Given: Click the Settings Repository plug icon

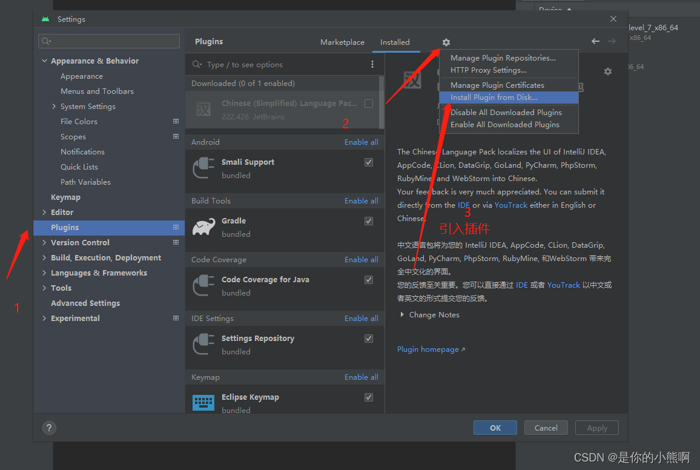Looking at the screenshot, I should (203, 345).
